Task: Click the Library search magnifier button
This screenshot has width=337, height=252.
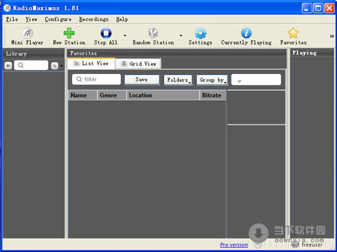Action: coord(54,66)
